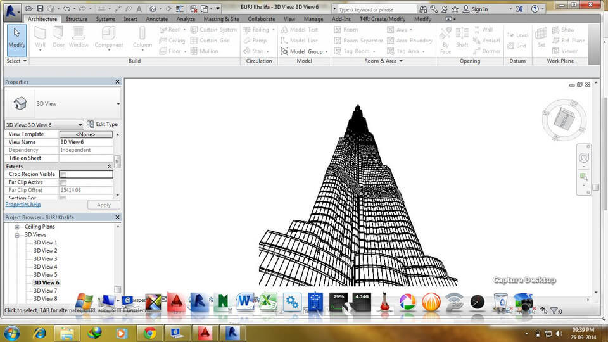
Task: Click the Text (A) icon in quick access toolbar
Action: click(x=139, y=9)
